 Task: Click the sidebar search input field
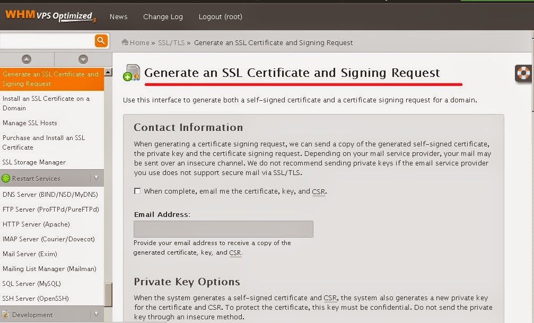[47, 41]
